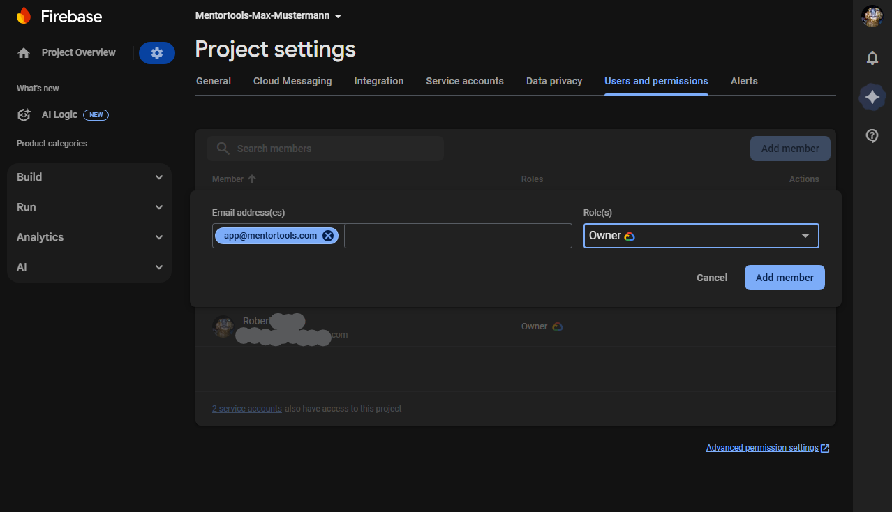Viewport: 892px width, 512px height.
Task: Remove app@mentortools.com chip with X
Action: (328, 236)
